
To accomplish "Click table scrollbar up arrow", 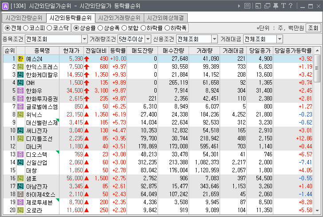I will 317,50.
